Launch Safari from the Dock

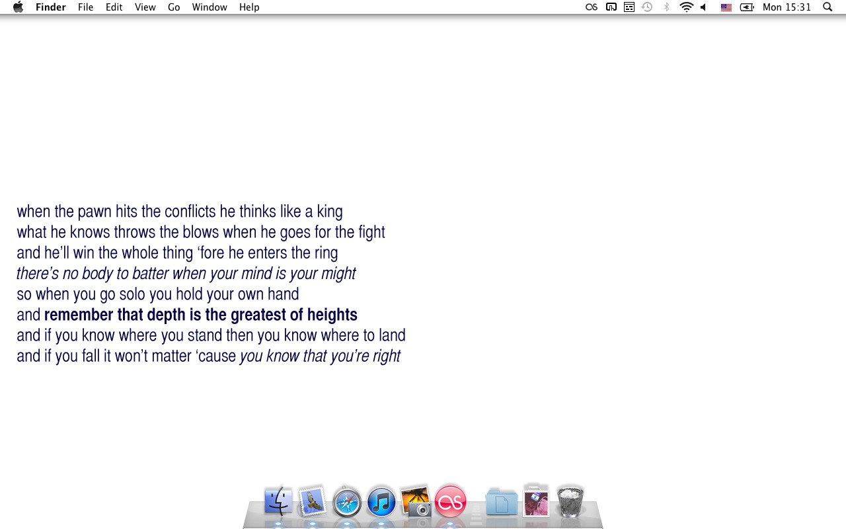coord(347,503)
